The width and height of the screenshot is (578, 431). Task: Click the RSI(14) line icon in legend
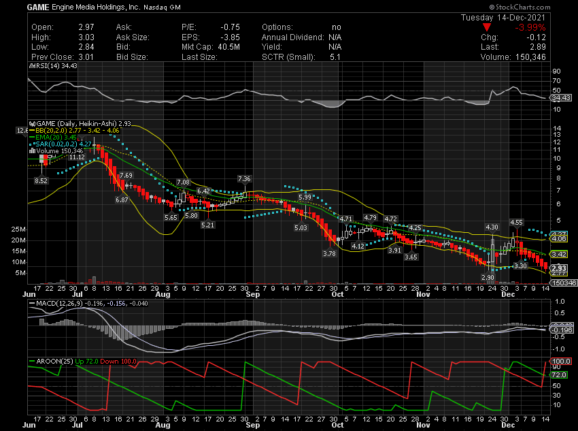32,66
